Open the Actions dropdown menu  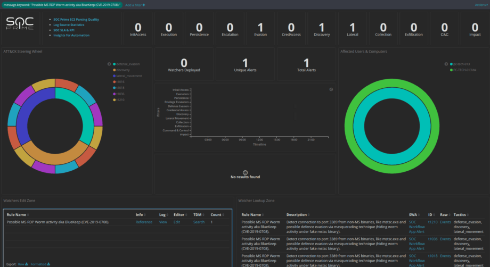(x=481, y=4)
